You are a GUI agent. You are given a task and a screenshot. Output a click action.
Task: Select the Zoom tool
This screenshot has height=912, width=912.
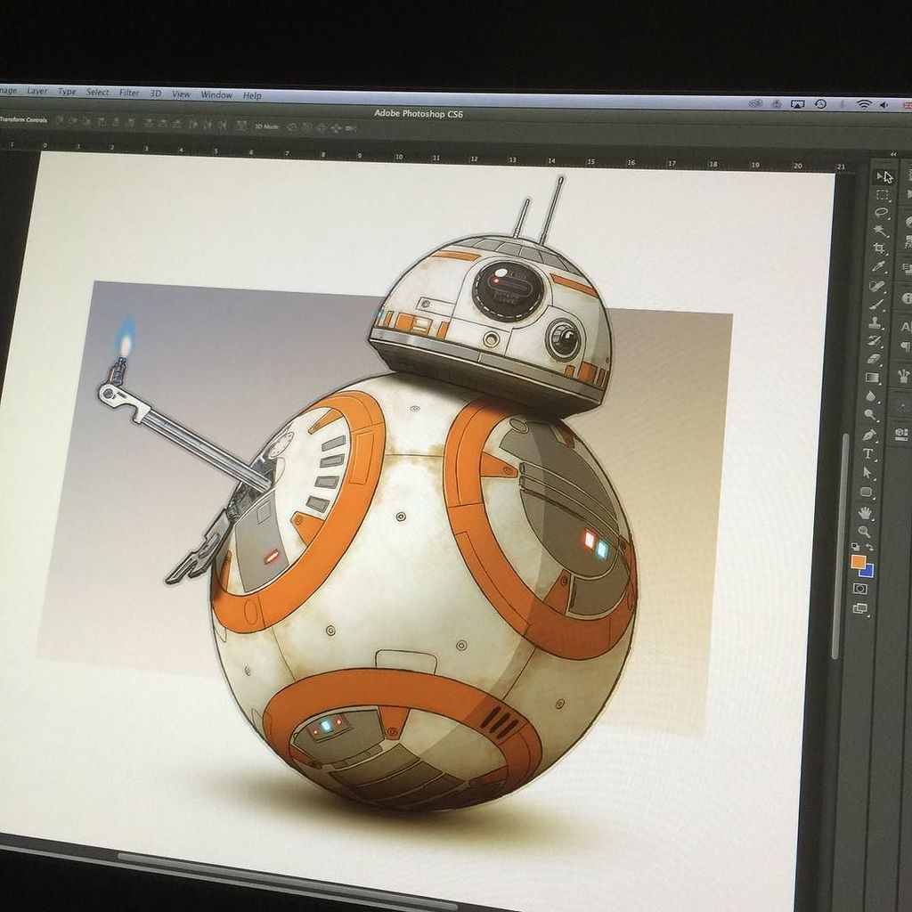pos(864,531)
